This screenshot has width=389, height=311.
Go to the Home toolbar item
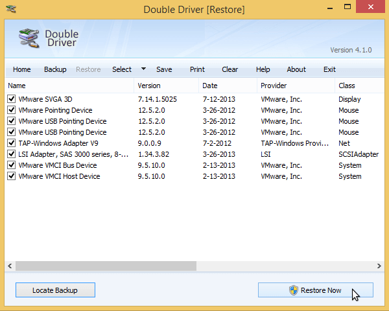(22, 69)
